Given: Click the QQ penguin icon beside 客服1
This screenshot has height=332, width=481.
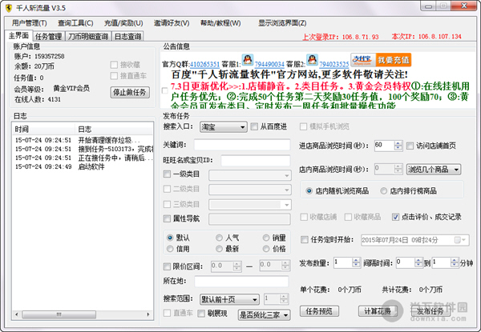Looking at the screenshot, I should coord(248,60).
